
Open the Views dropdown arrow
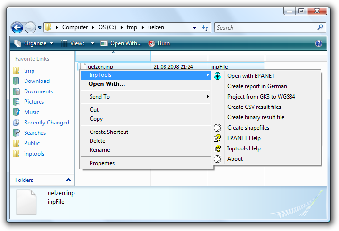tap(92, 43)
